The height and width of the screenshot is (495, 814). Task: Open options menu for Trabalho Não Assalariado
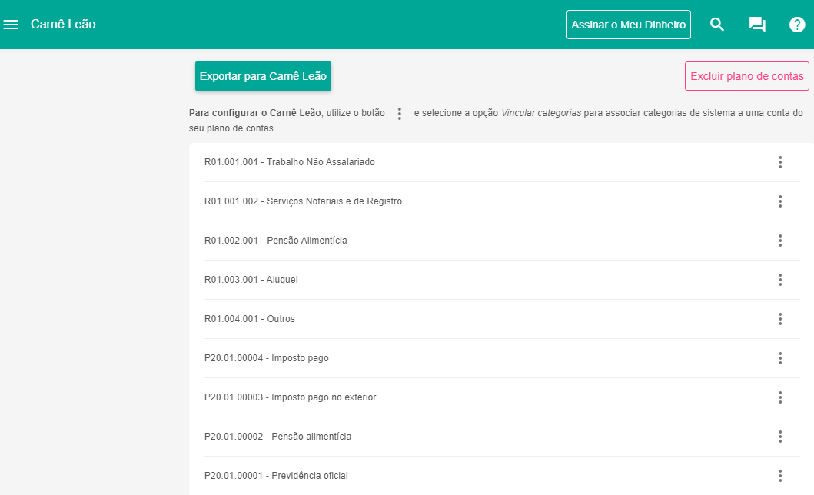click(x=780, y=162)
